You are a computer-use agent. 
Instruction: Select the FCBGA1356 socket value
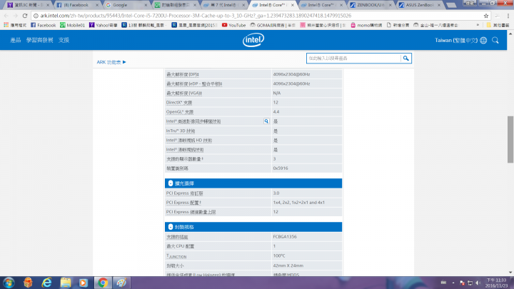click(x=285, y=237)
